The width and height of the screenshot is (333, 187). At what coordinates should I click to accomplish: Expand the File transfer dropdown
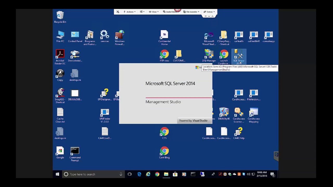191,12
